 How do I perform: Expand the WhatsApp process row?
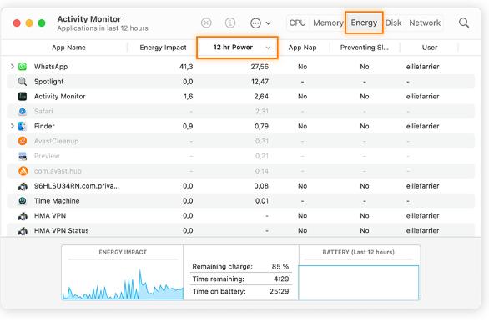tap(13, 67)
